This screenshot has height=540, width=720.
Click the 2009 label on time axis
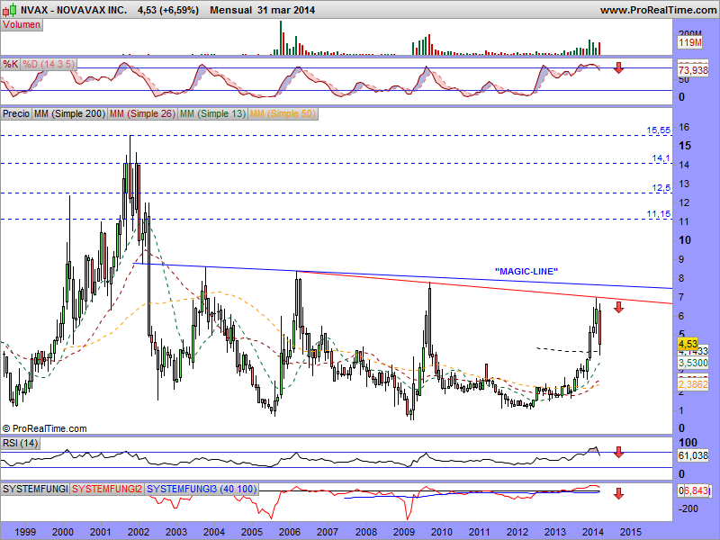404,532
